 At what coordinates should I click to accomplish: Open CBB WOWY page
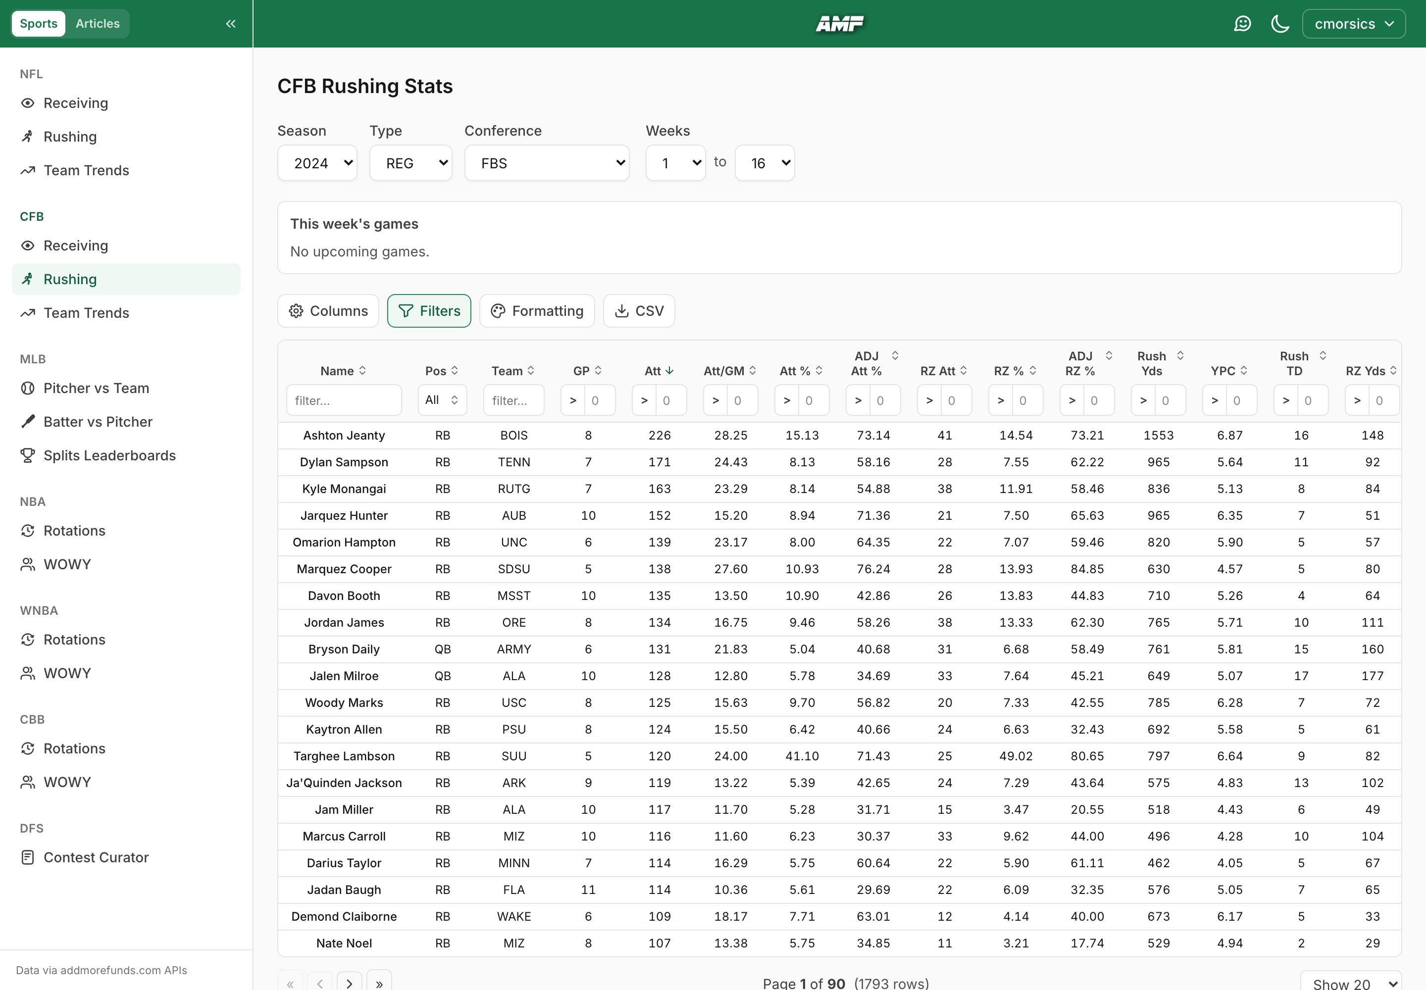(126, 782)
